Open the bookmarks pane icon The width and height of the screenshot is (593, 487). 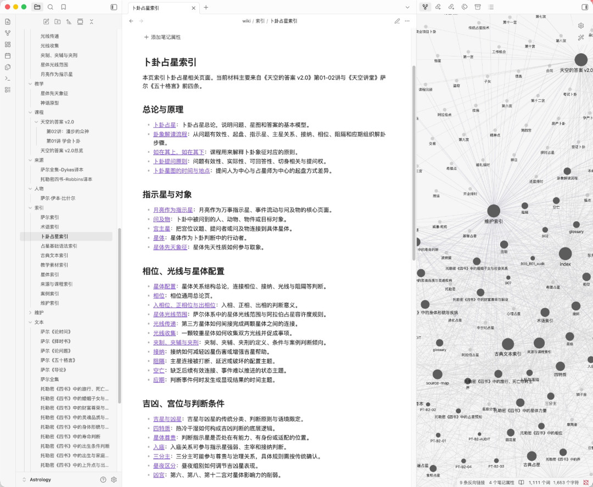tap(64, 7)
